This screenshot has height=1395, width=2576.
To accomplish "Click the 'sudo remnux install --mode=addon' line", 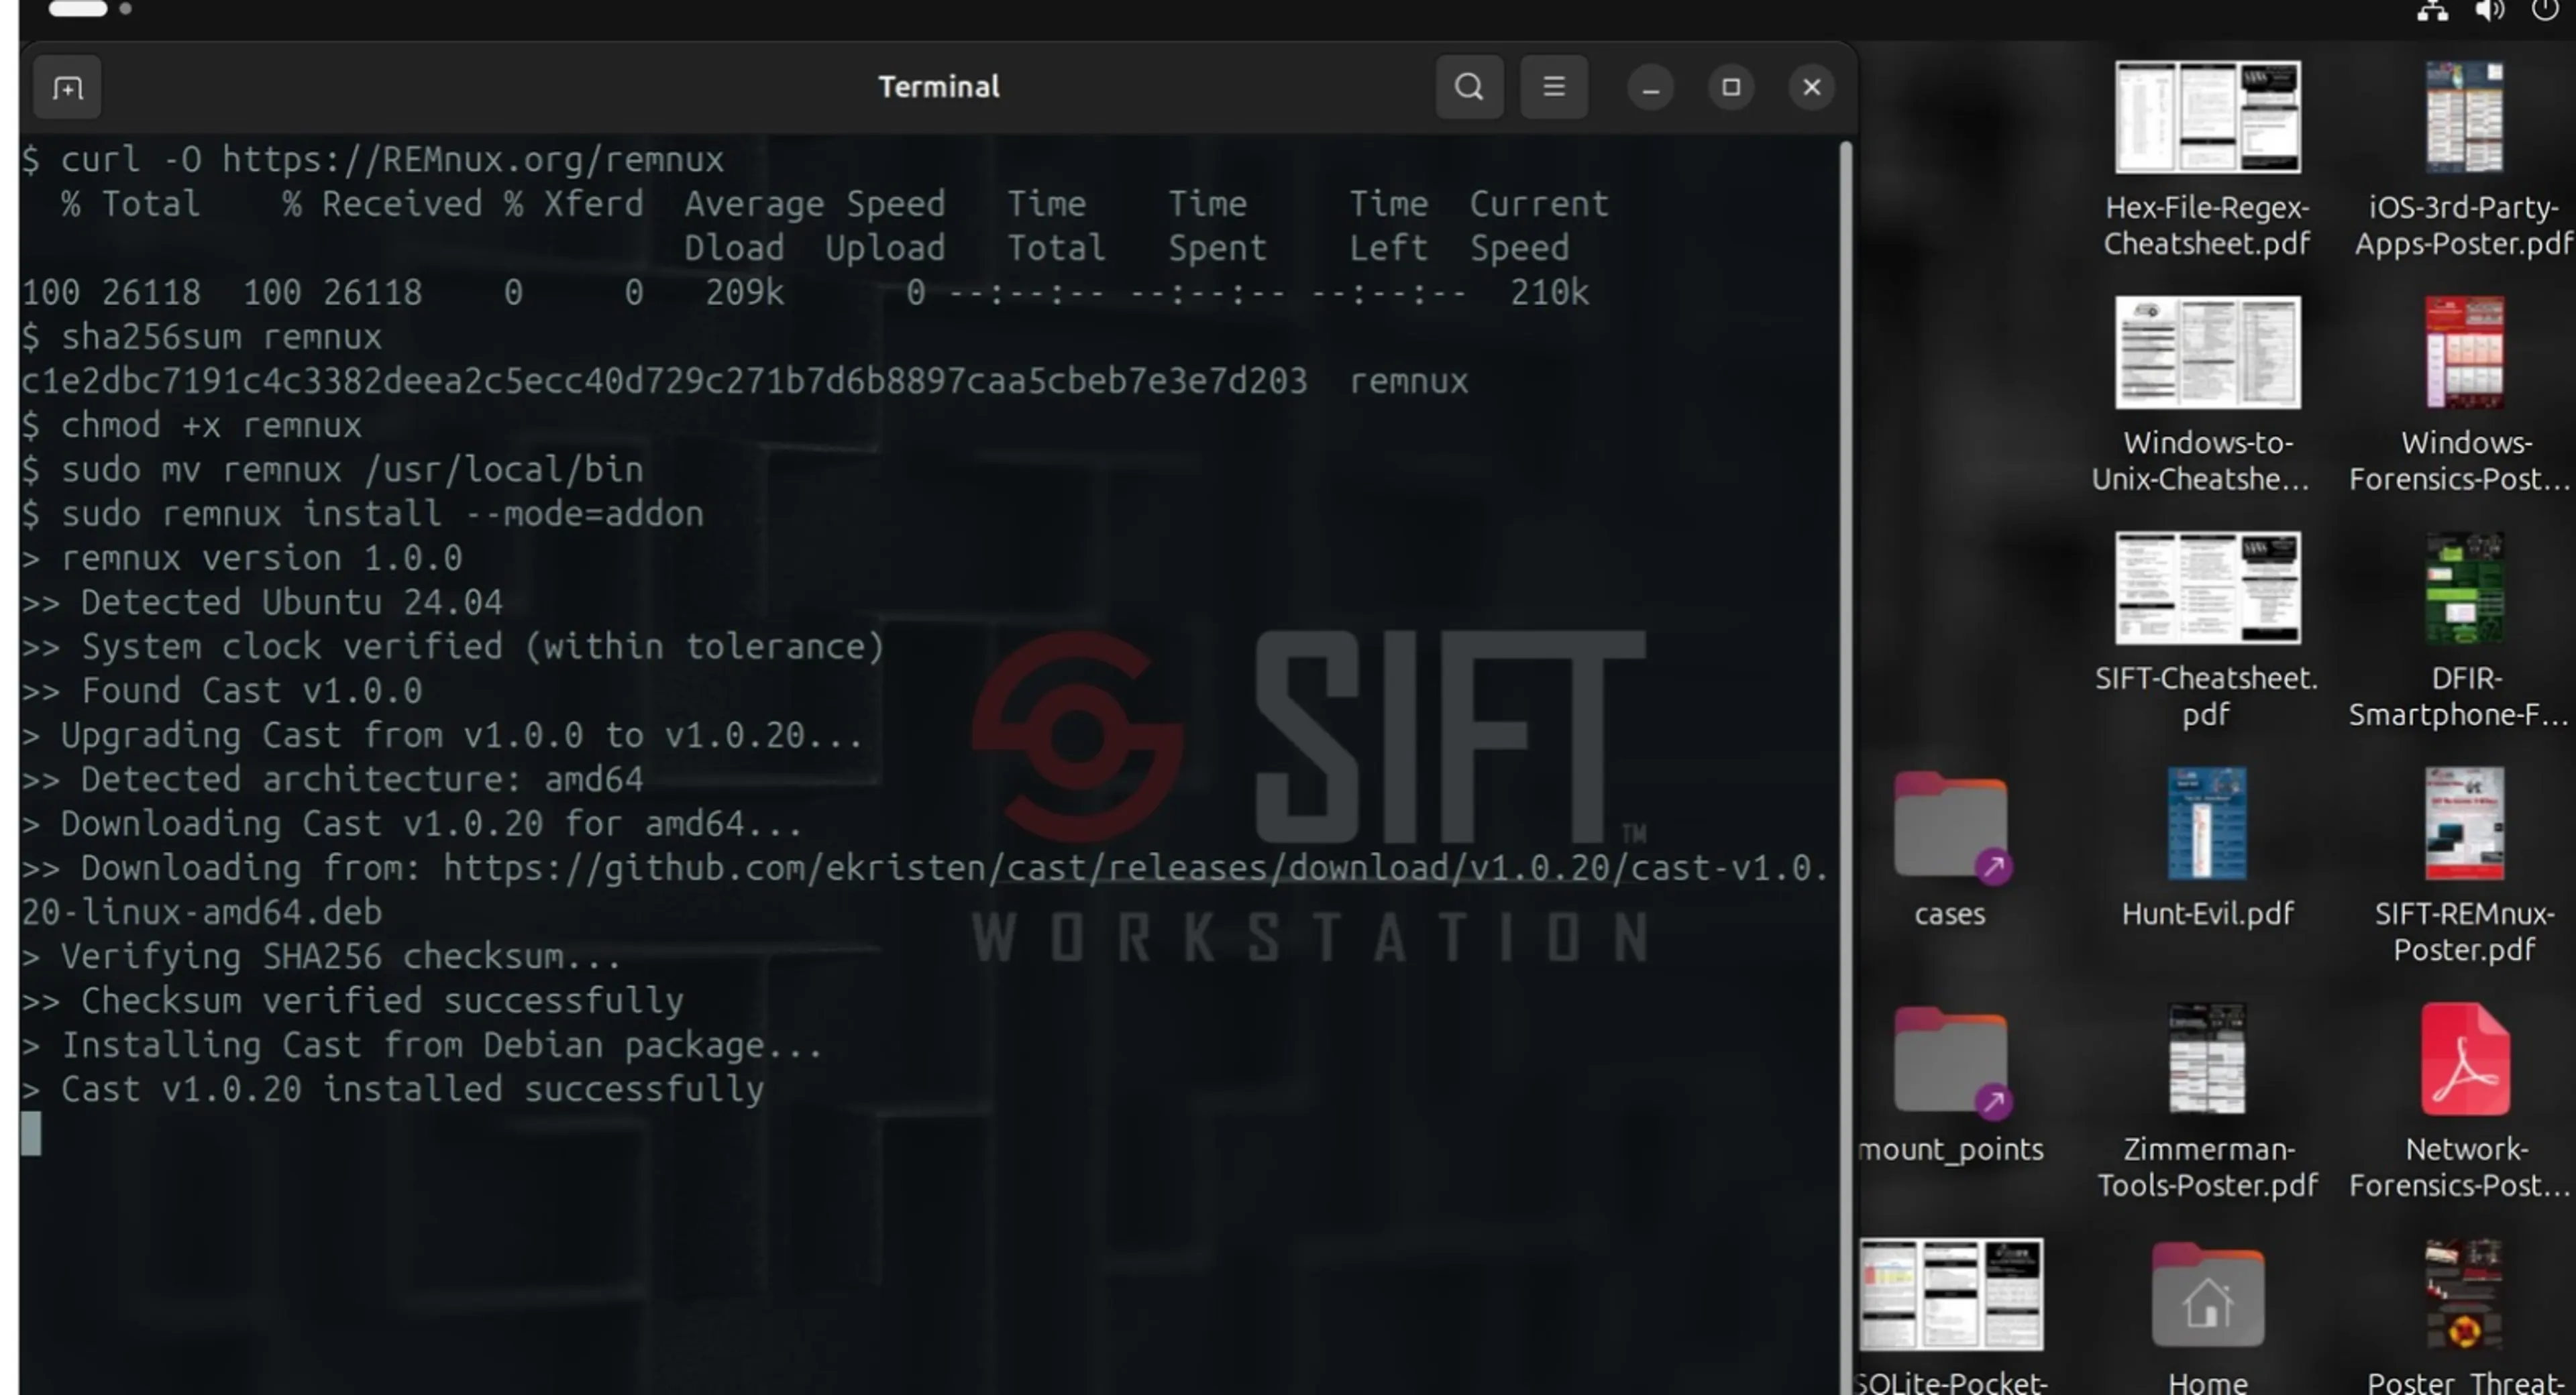I will tap(363, 514).
